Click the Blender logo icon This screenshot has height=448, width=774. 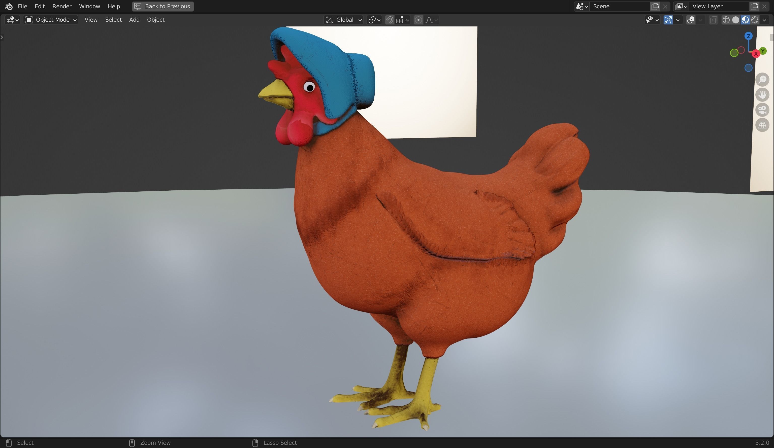click(x=9, y=7)
